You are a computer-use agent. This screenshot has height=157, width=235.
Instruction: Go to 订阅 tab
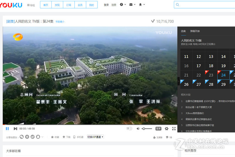coord(69,5)
